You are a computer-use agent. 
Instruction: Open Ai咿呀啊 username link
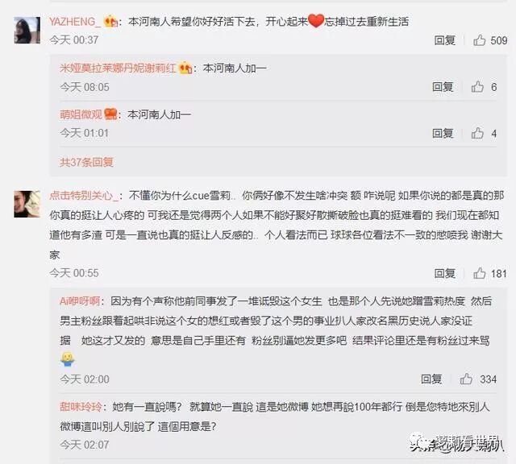tap(80, 301)
